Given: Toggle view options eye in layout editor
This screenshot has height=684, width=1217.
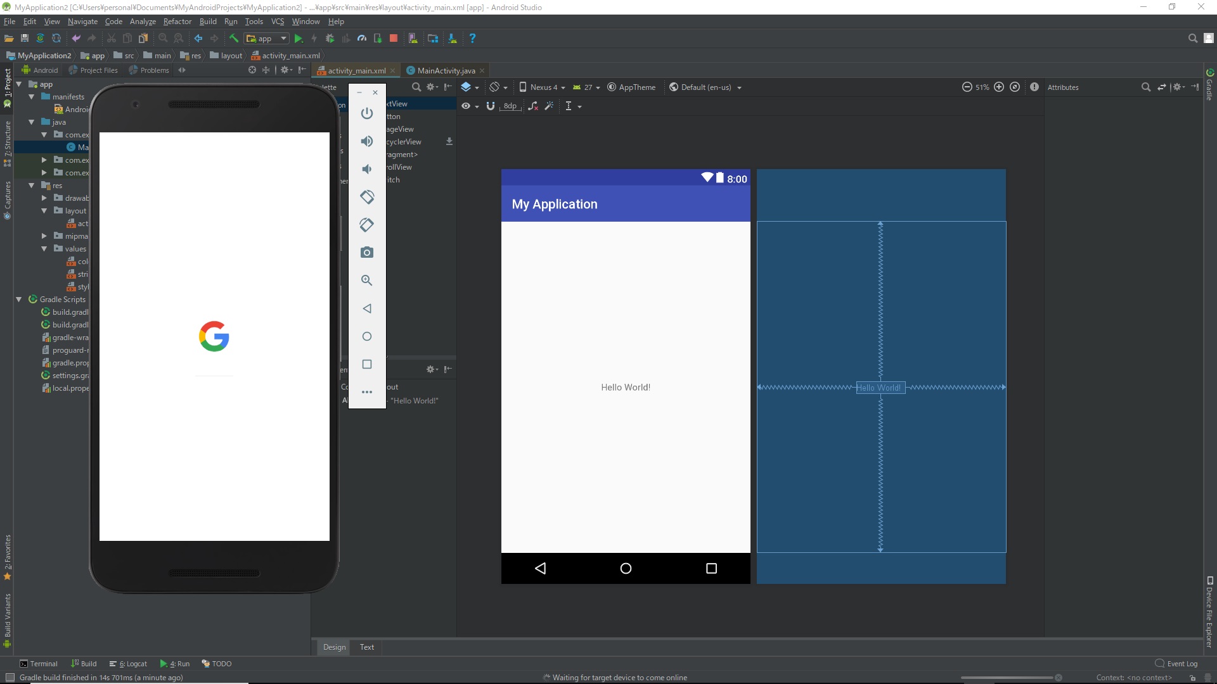Looking at the screenshot, I should (x=470, y=106).
